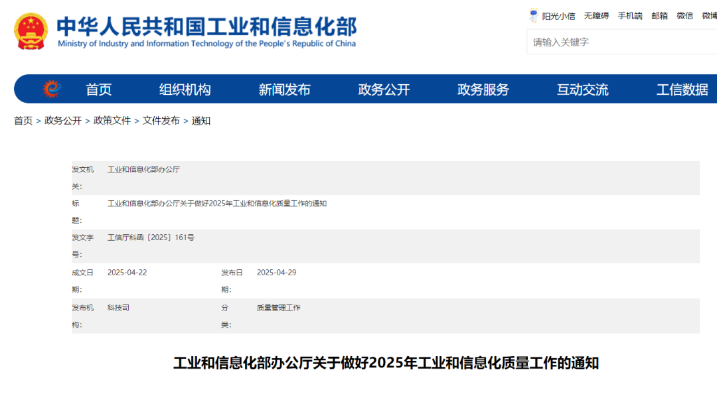The width and height of the screenshot is (717, 398).
Task: Click 首页 in the breadcrumb trail
Action: (23, 121)
